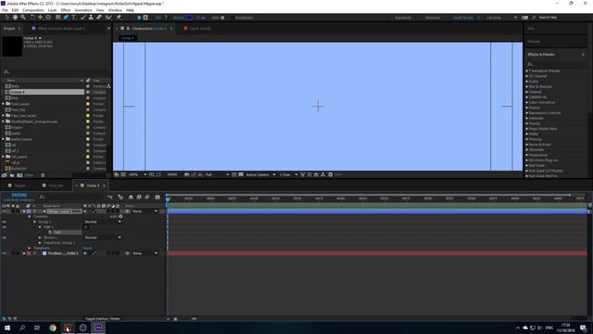The width and height of the screenshot is (593, 334).
Task: Expand the ref Layers folder
Action: 4,157
